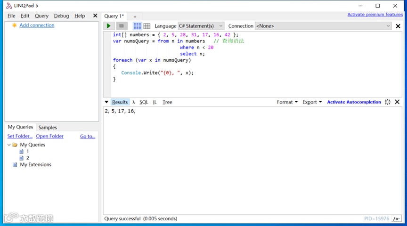The width and height of the screenshot is (407, 226).
Task: Click the Activate Autocompletion link
Action: tap(354, 102)
